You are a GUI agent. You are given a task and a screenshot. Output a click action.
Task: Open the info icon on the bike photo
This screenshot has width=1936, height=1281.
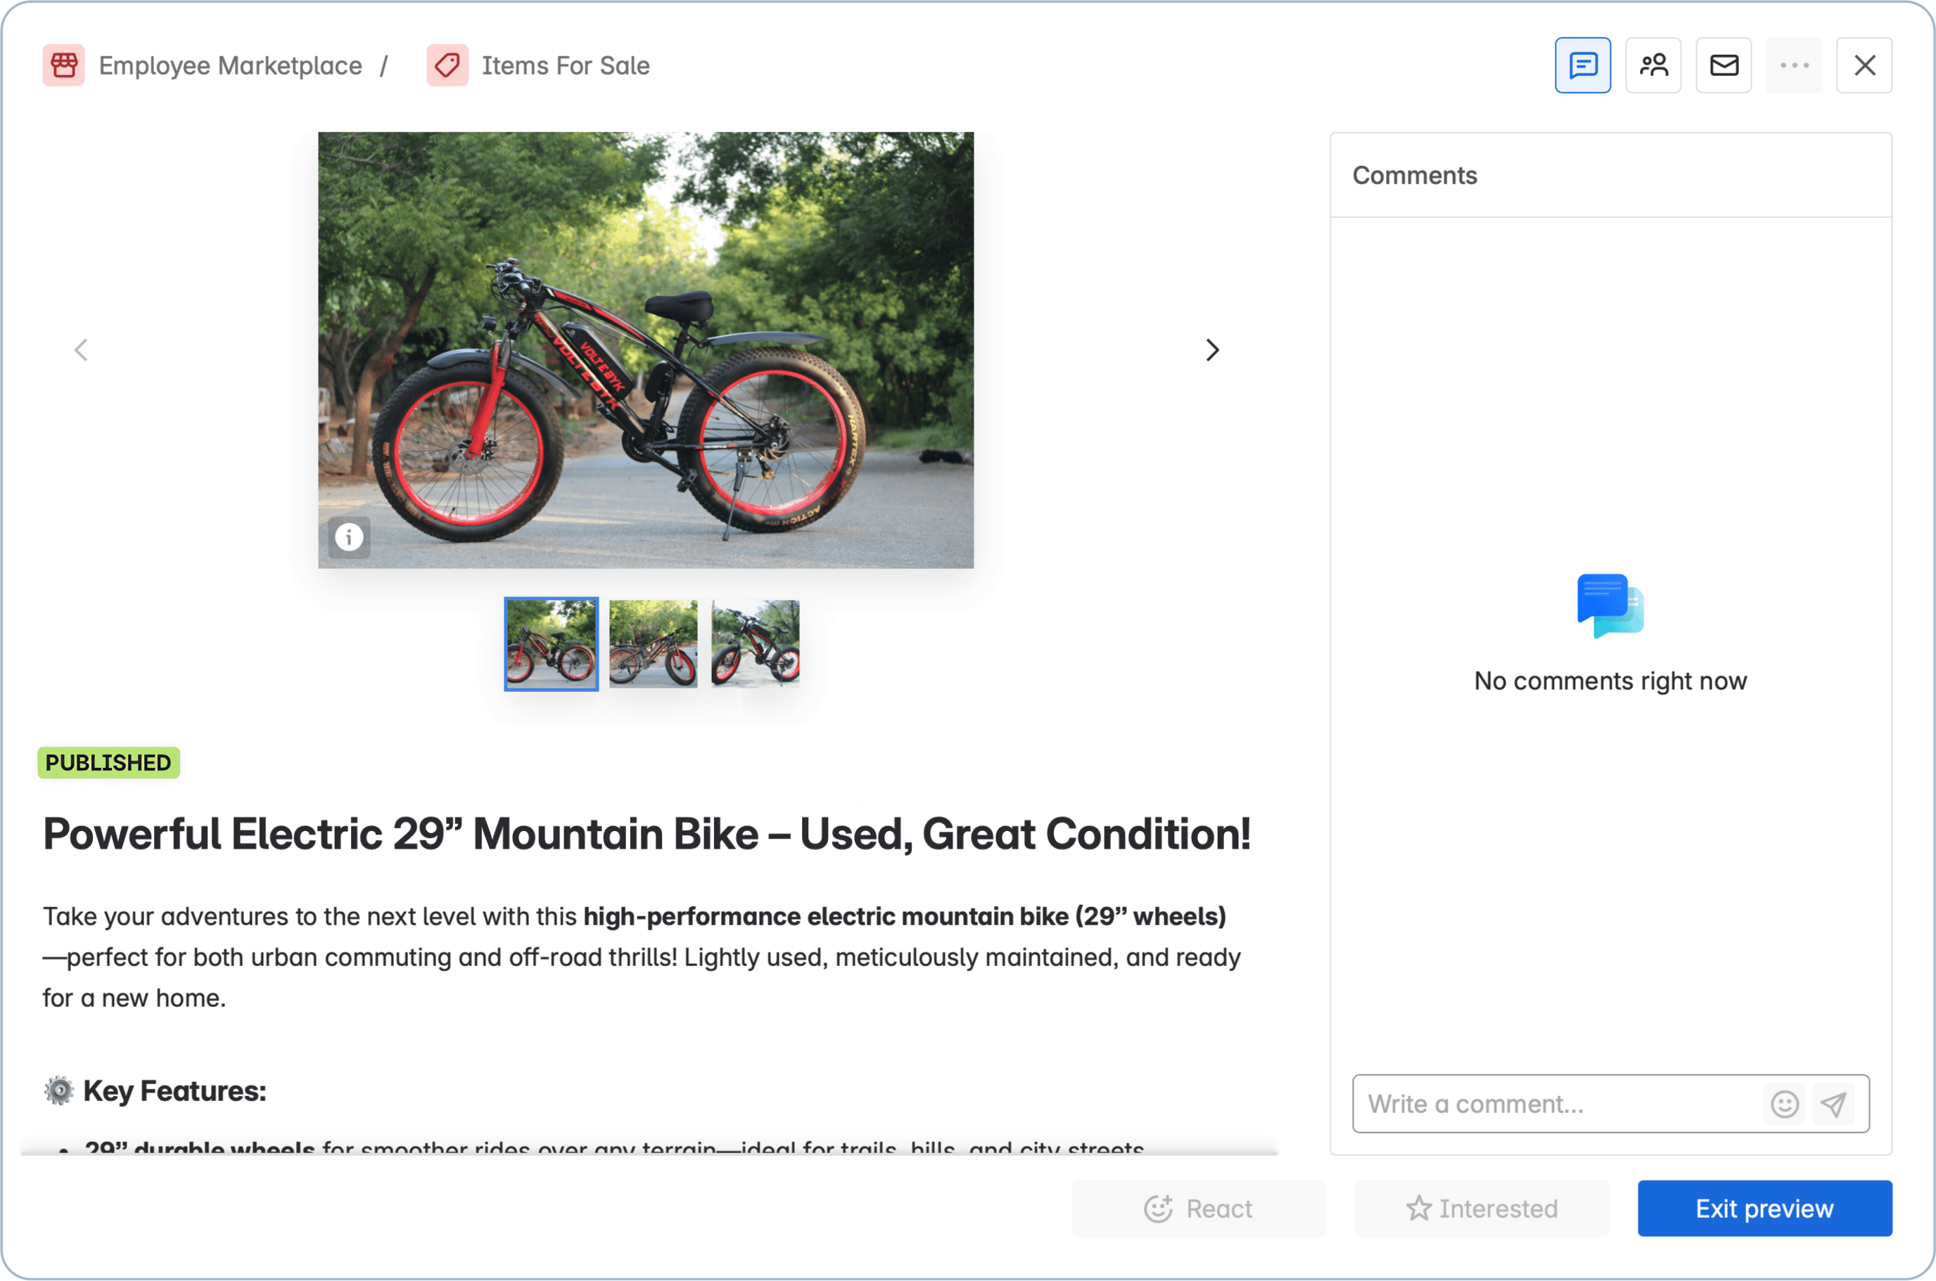(349, 536)
